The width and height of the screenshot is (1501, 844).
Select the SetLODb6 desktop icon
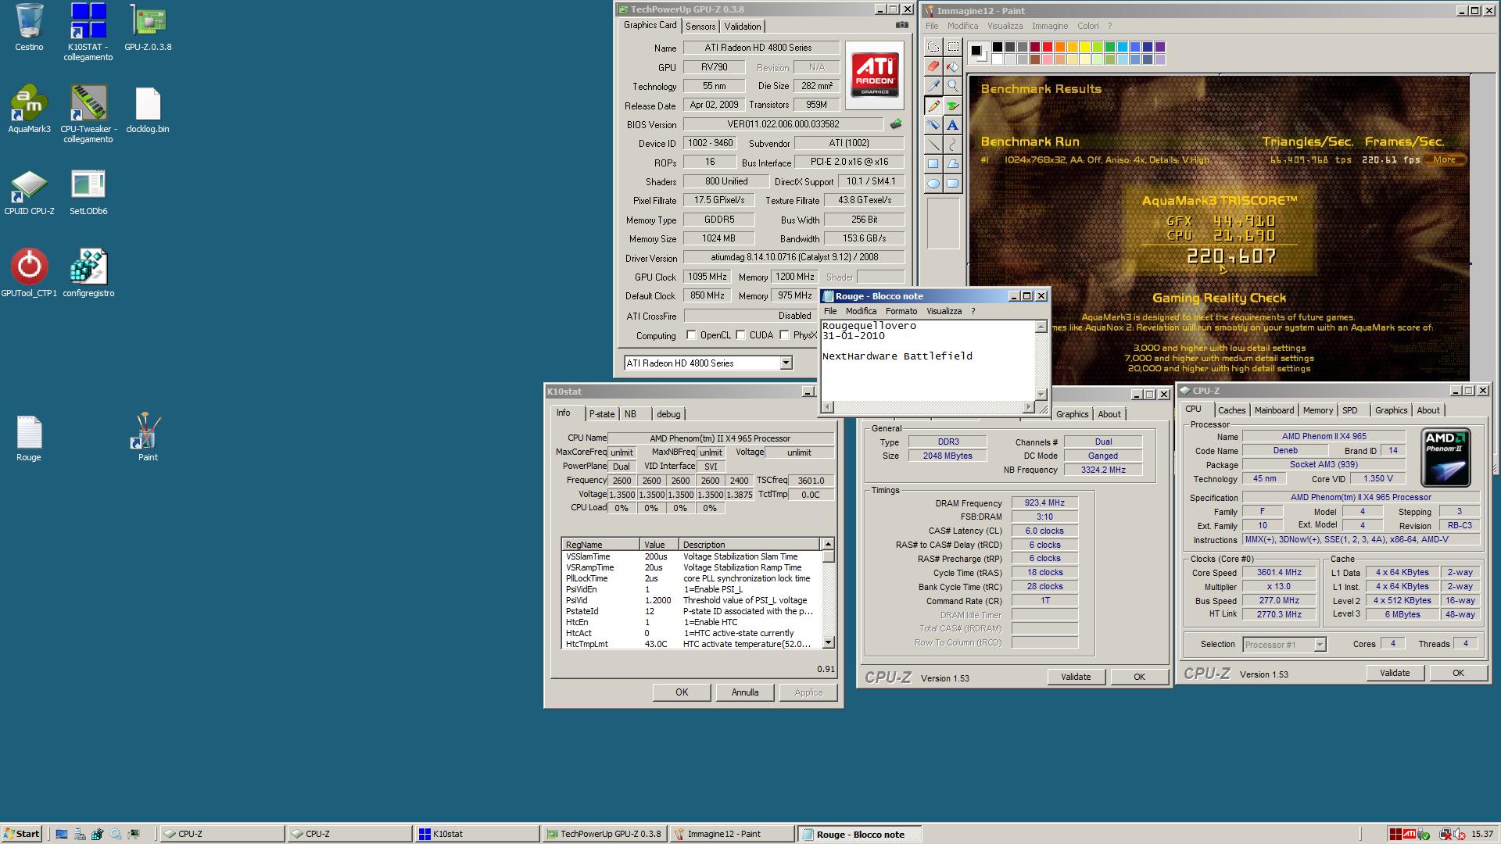(88, 191)
